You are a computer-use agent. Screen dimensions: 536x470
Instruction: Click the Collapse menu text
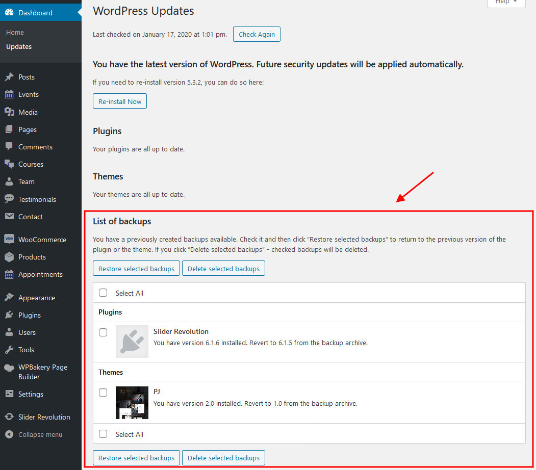coord(40,434)
